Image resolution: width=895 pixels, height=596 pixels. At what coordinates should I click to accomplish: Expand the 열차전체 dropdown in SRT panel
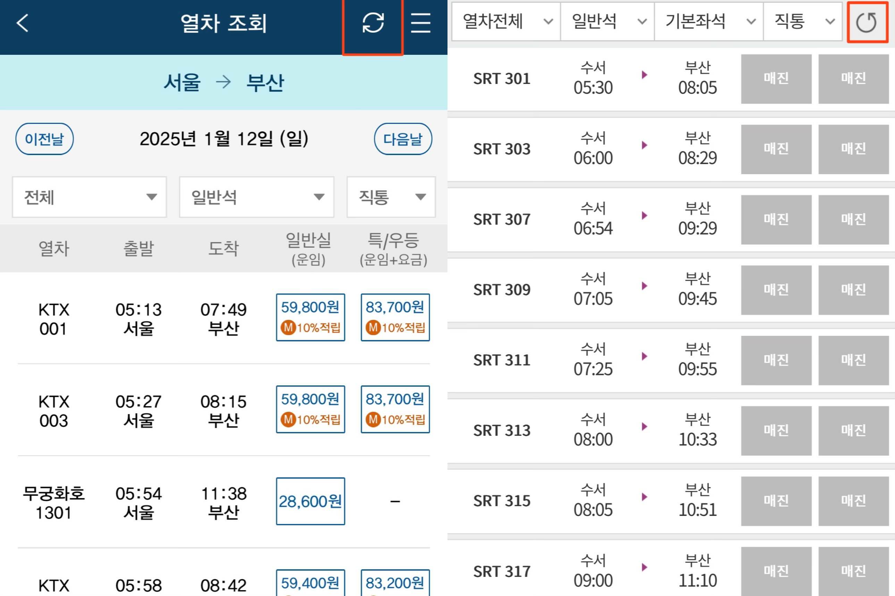[506, 21]
